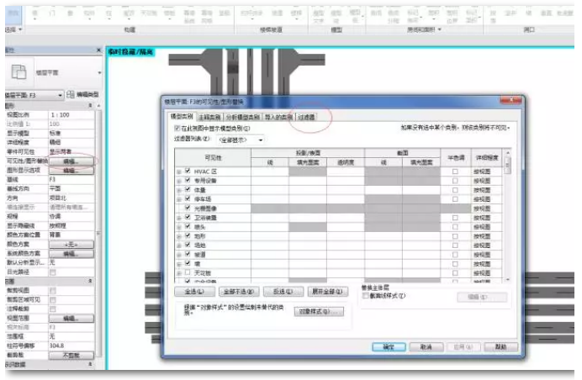
Task: Open 对象样式 settings button
Action: 319,311
